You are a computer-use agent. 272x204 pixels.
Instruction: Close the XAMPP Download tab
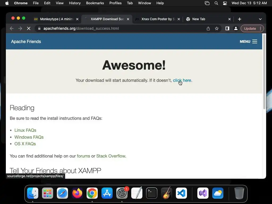coord(128,19)
